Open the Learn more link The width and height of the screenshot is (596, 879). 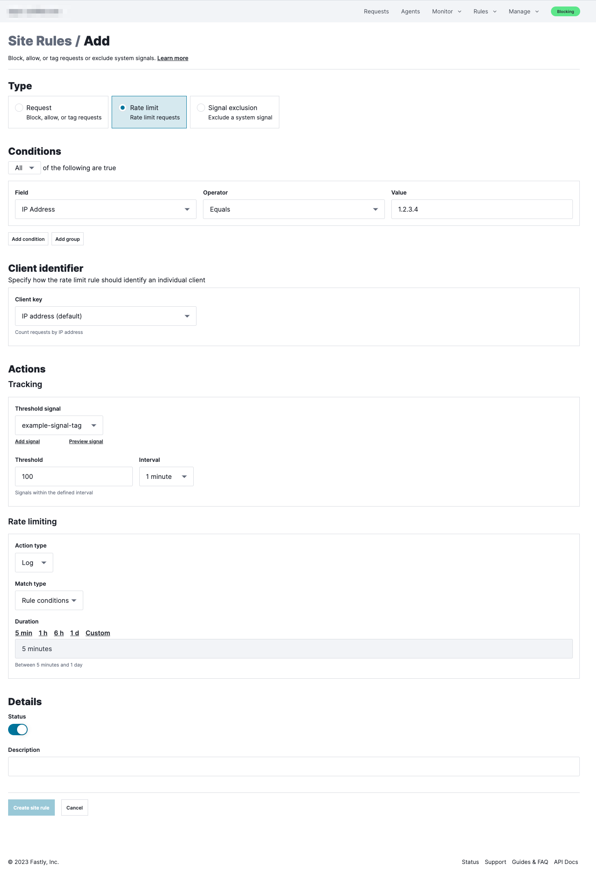coord(173,58)
